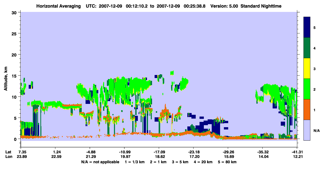Click the longitude value 22.59

pyautogui.click(x=56, y=157)
